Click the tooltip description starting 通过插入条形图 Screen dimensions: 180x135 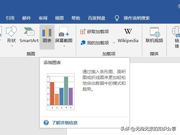[x=104, y=80]
